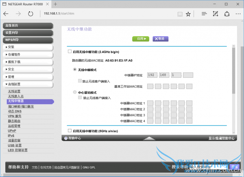This screenshot has width=244, height=177.
Task: Expand the 管理 menu section
Action: coord(28,77)
